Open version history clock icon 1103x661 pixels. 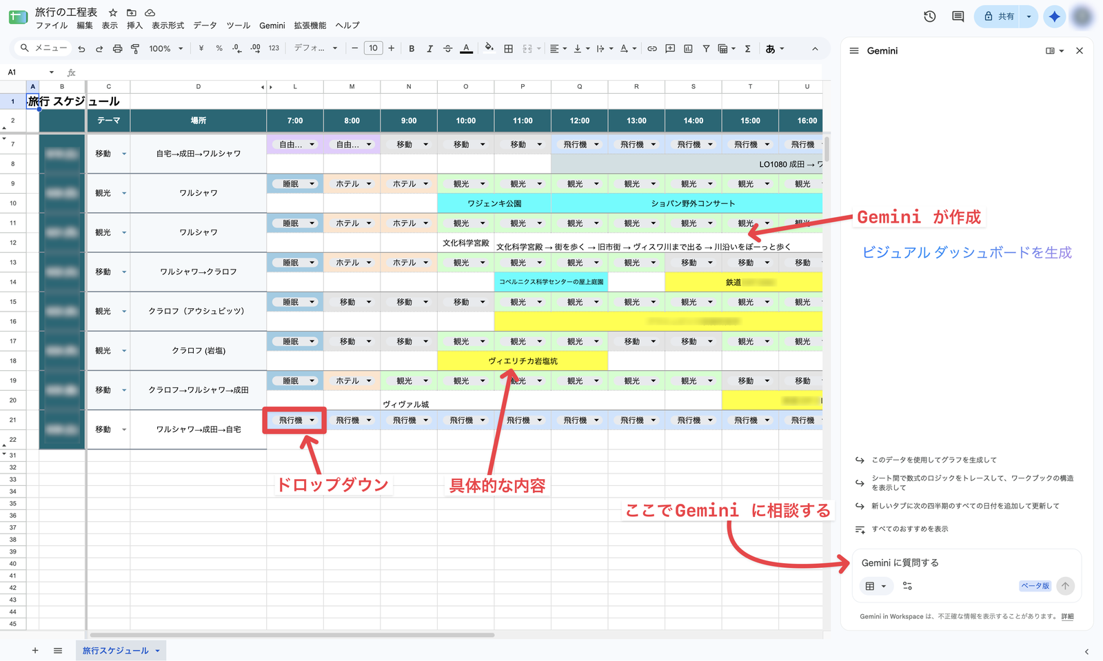pyautogui.click(x=930, y=17)
